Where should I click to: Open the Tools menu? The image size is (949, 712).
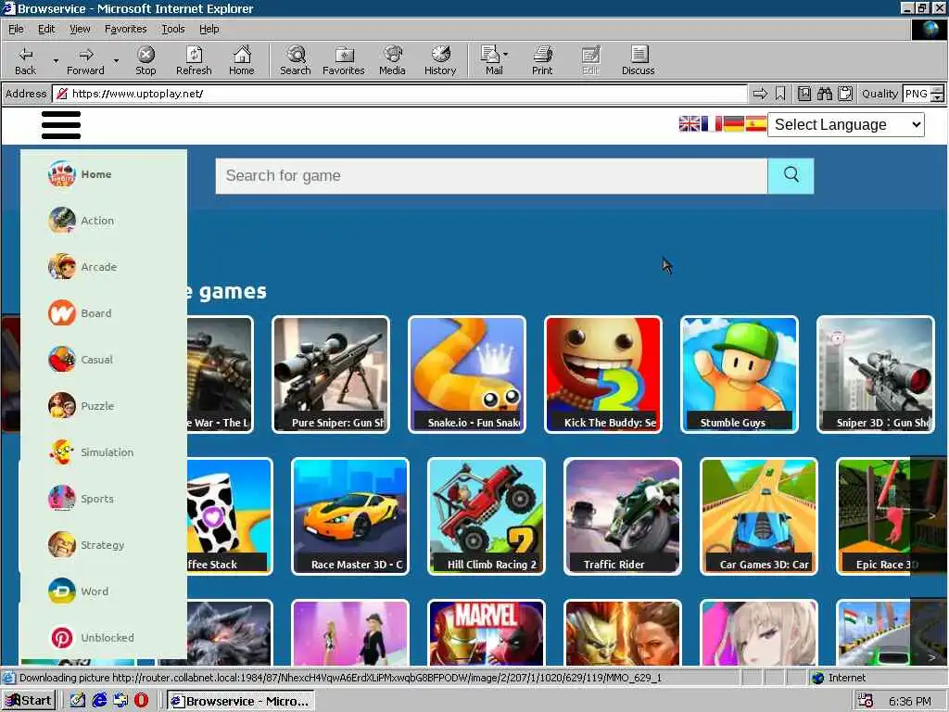(x=172, y=29)
